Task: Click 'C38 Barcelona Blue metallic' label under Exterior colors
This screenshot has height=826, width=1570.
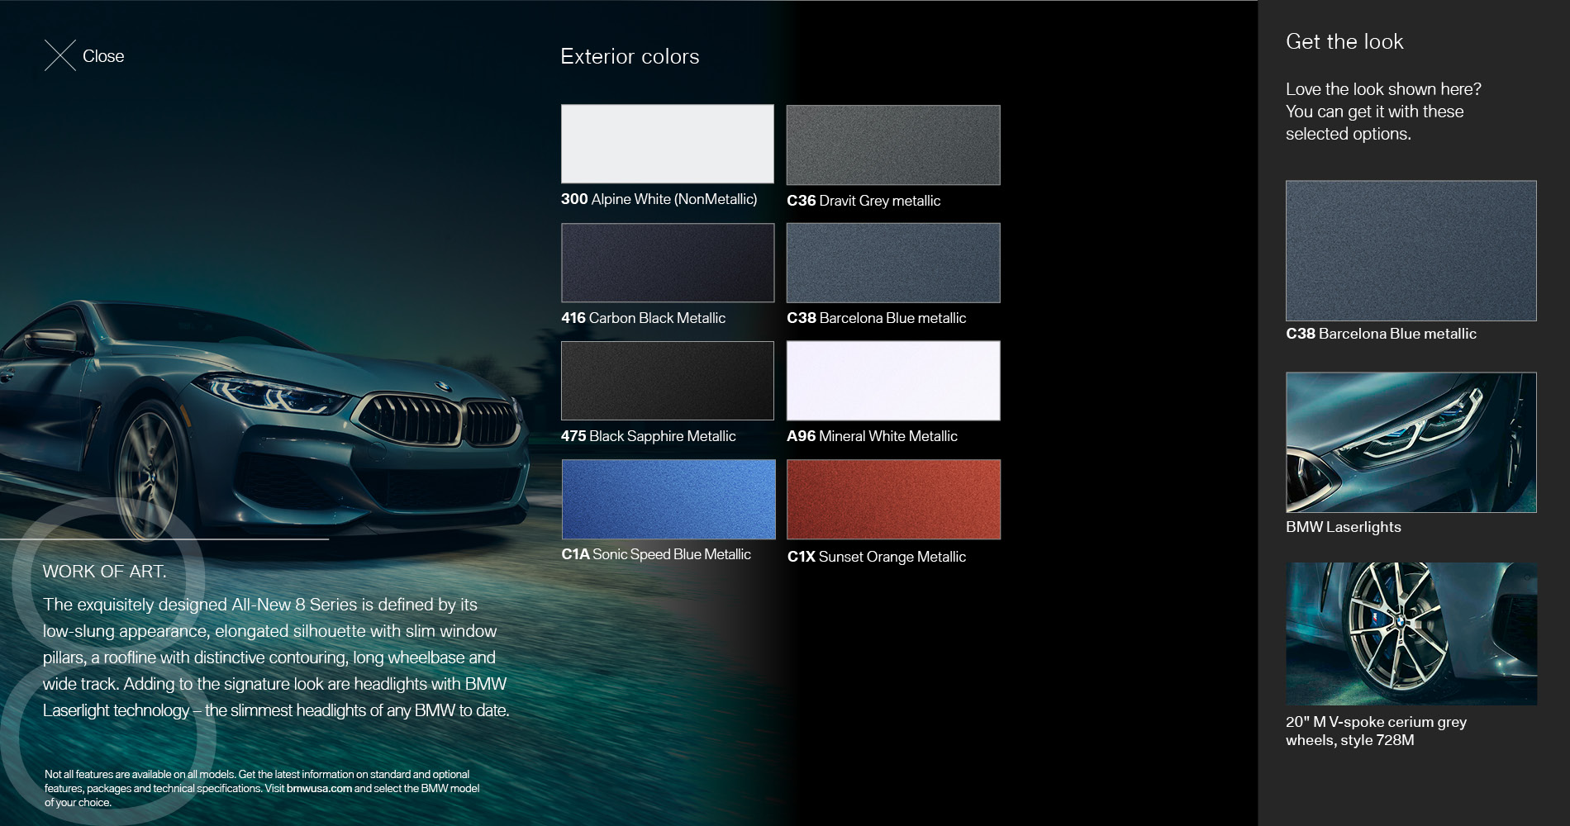Action: click(x=876, y=318)
